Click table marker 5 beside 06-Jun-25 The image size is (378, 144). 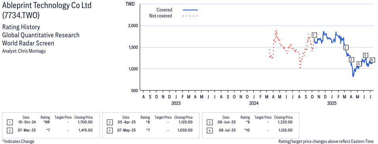pyautogui.click(x=209, y=123)
